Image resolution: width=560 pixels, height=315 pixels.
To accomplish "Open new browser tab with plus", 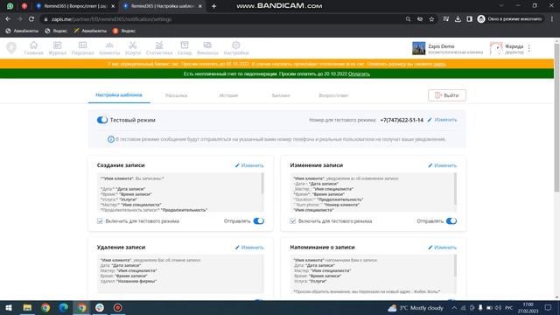I will 213,6.
